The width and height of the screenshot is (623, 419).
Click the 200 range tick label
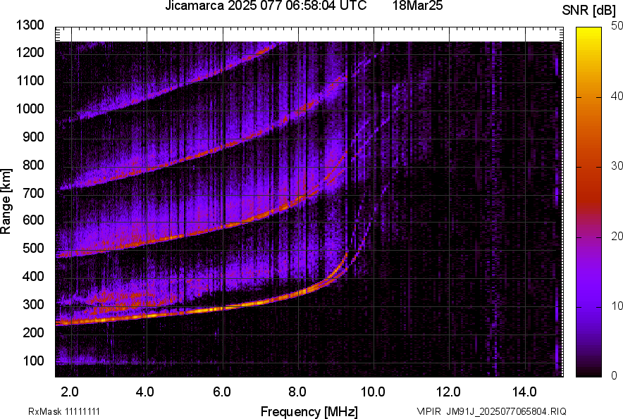[33, 332]
